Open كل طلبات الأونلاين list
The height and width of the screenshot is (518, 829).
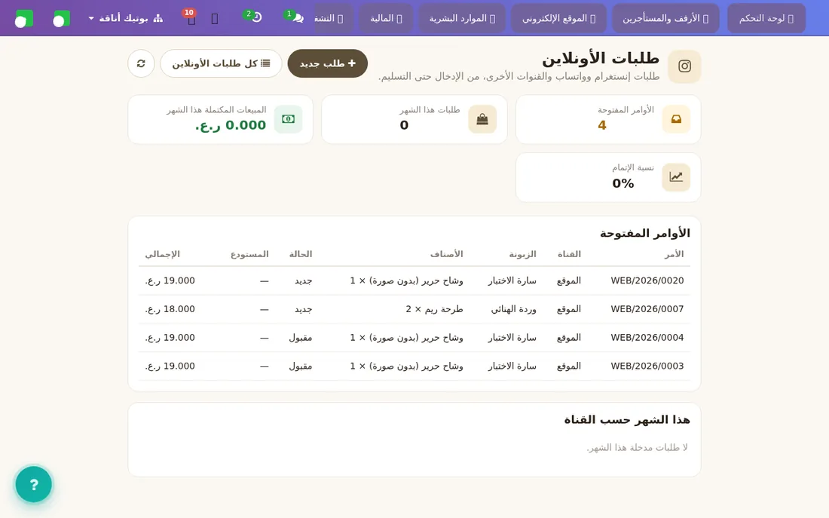(221, 63)
